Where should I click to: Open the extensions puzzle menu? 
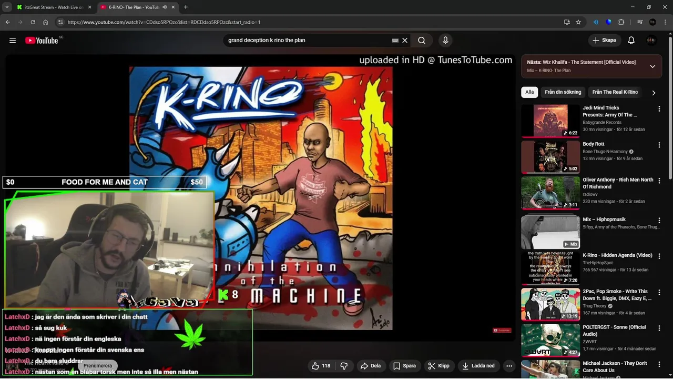[x=621, y=22]
